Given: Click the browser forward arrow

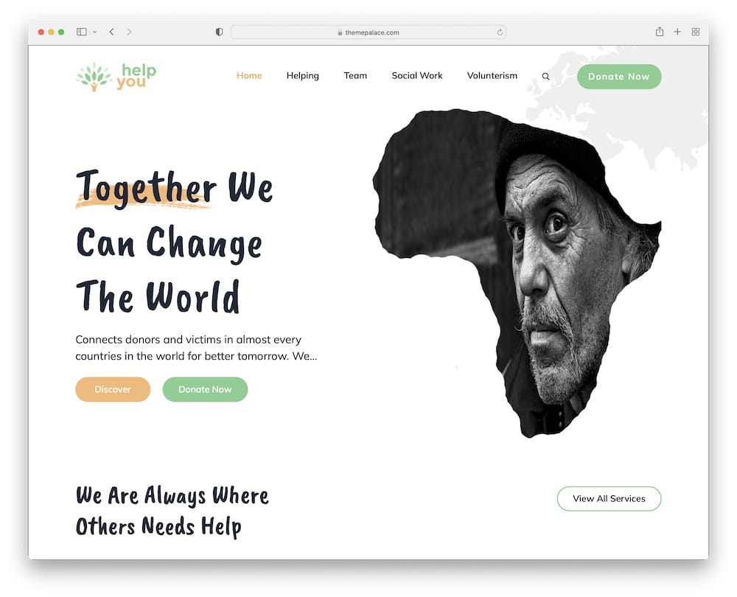Looking at the screenshot, I should tap(129, 32).
